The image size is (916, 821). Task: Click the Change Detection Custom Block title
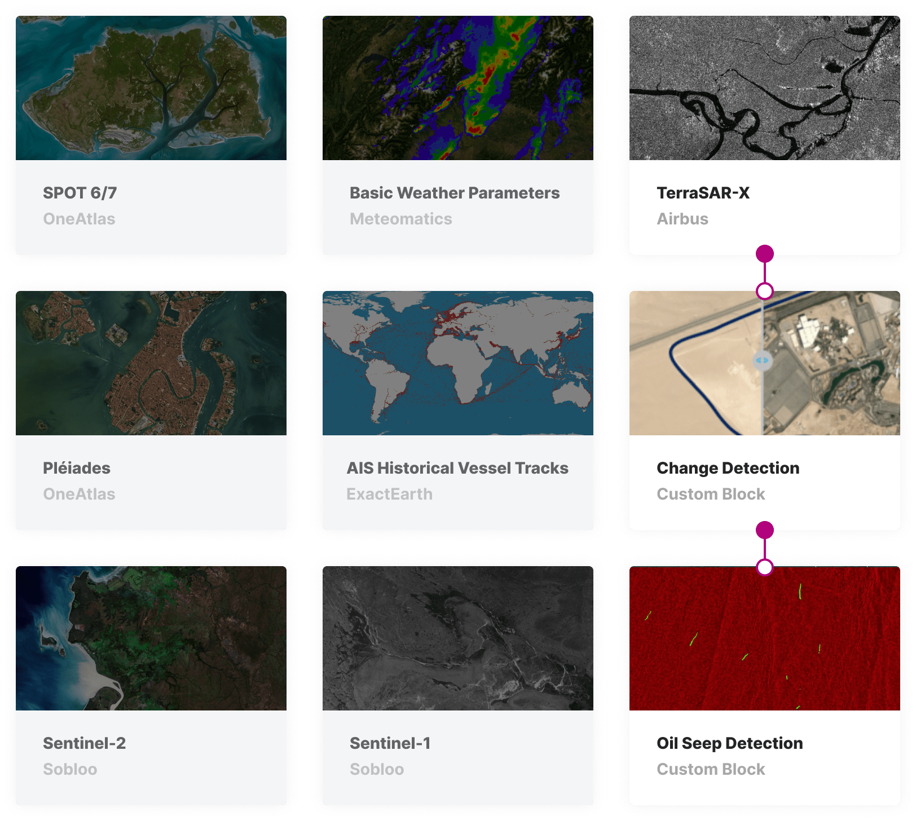(728, 467)
